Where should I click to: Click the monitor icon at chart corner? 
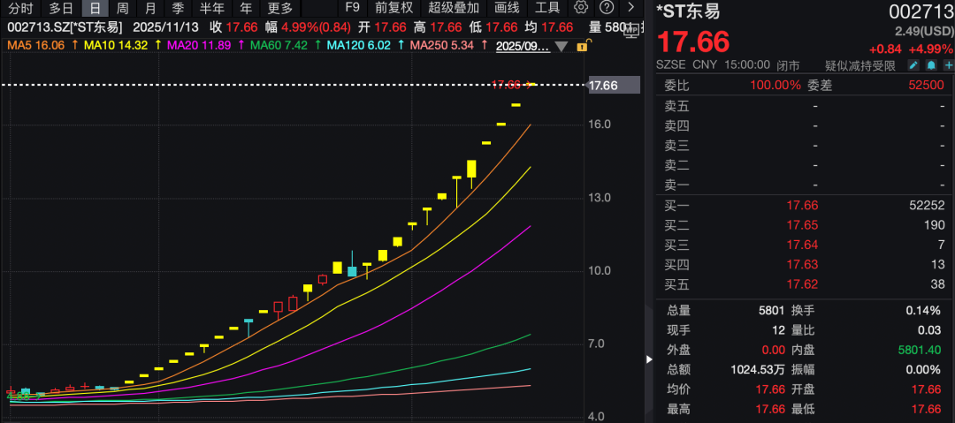631,32
